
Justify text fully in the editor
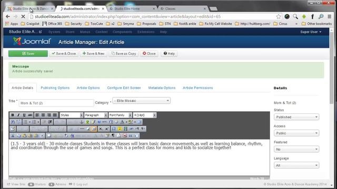point(55,115)
